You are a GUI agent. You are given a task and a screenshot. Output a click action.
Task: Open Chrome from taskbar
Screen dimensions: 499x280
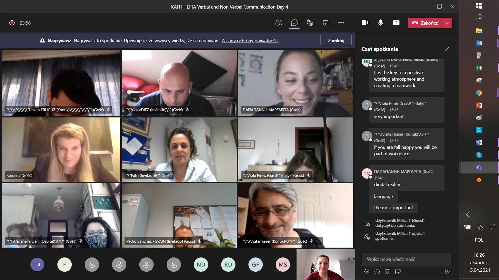(x=479, y=93)
